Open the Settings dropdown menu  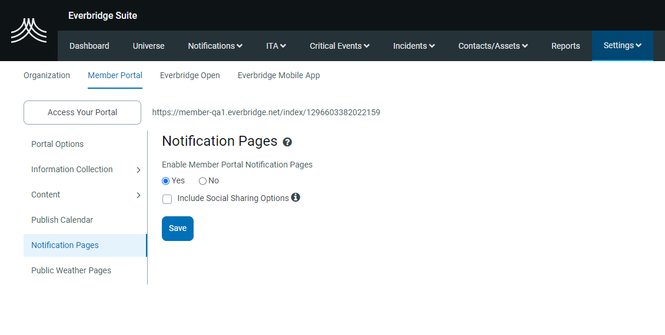(x=622, y=45)
